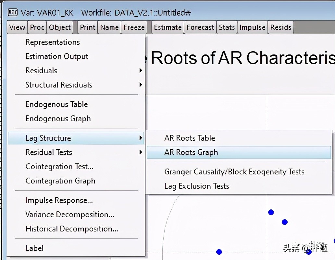The image size is (335, 260).
Task: Select AR Roots Graph submenu item
Action: pyautogui.click(x=239, y=152)
